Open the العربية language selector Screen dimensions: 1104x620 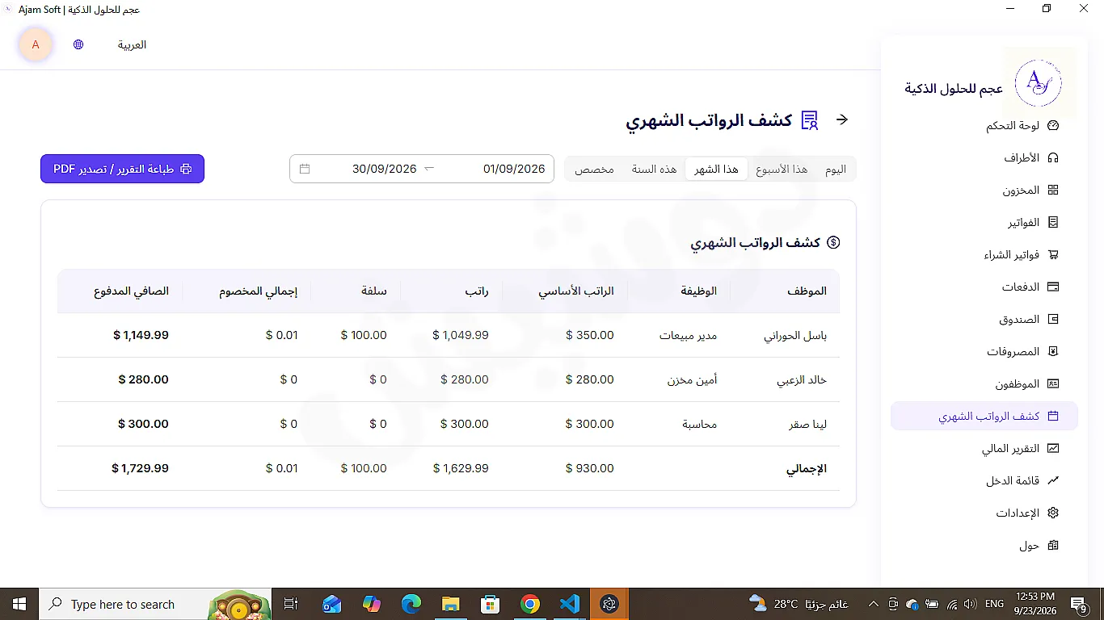point(133,45)
